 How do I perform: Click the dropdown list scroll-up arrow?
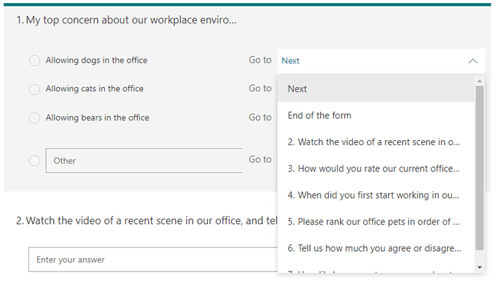click(x=479, y=81)
